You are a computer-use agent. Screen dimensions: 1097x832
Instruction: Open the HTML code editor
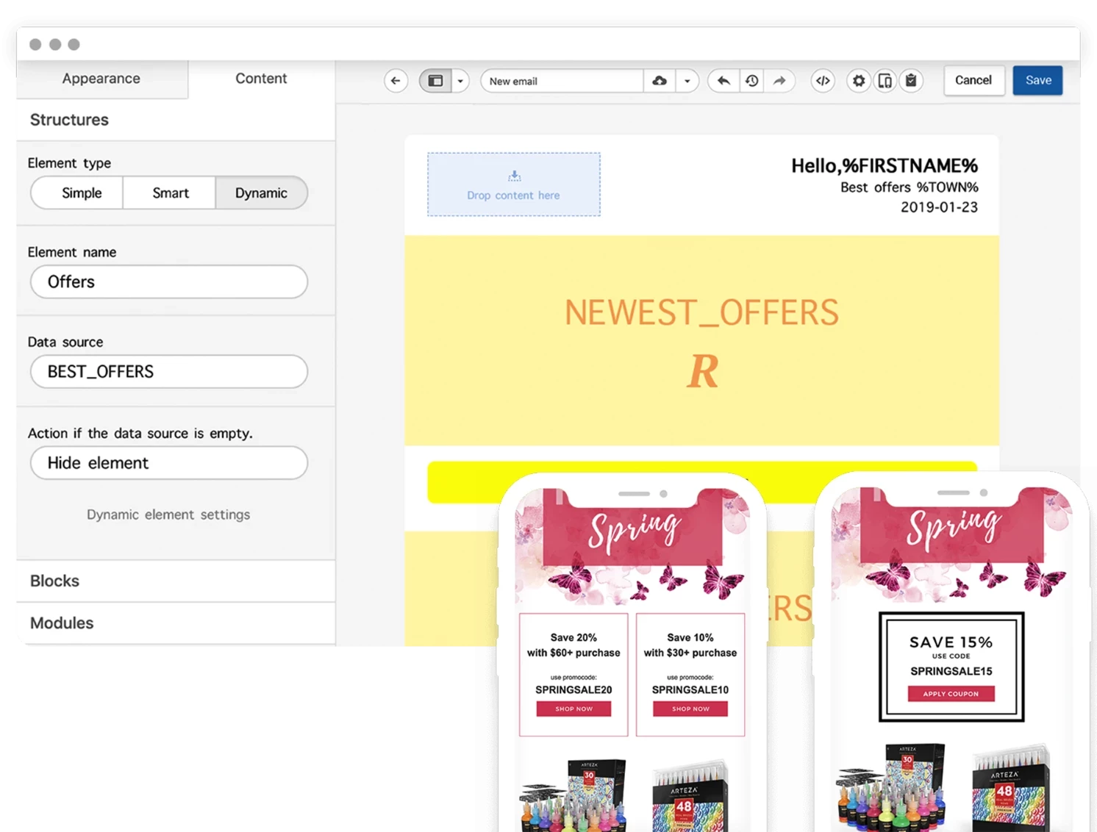(823, 81)
